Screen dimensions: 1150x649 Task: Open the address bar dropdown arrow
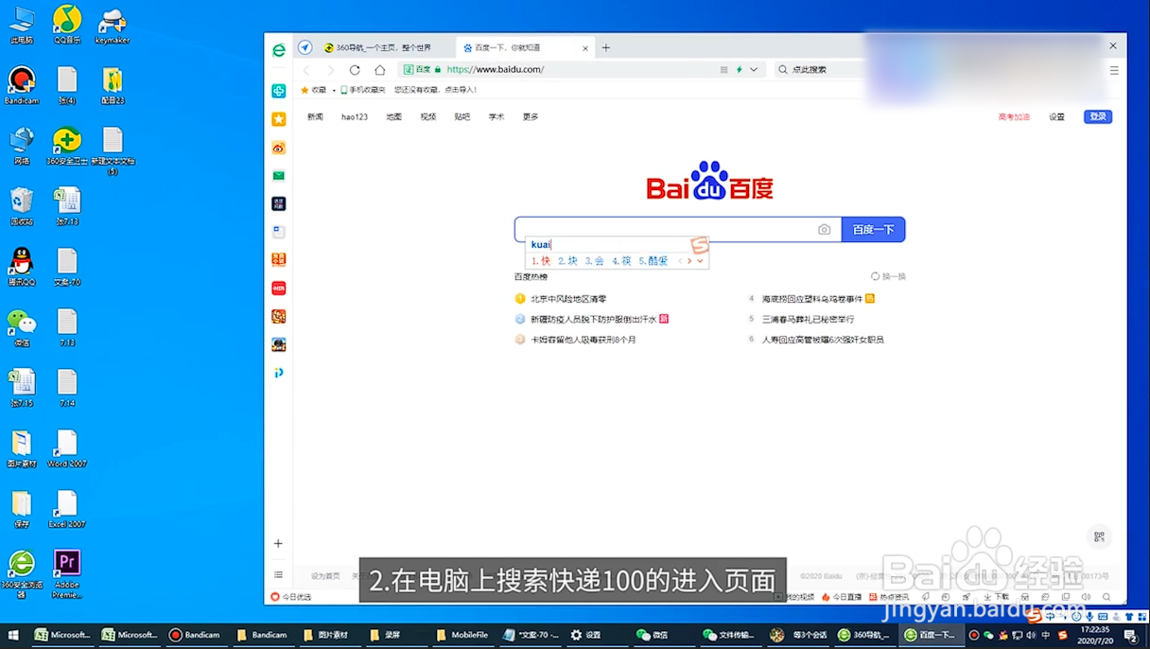[x=754, y=70]
